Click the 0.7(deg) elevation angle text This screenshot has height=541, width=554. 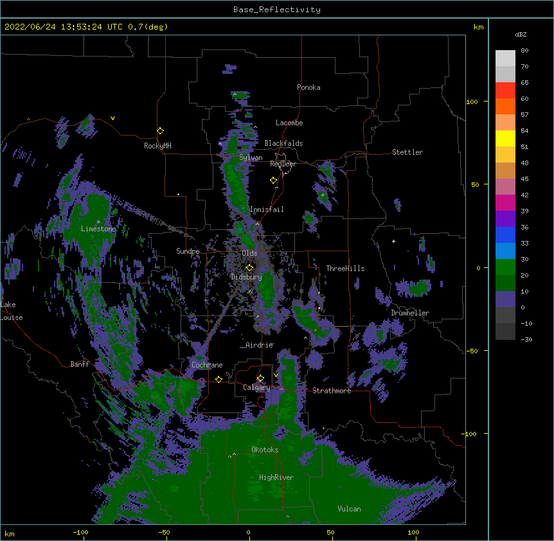[148, 27]
